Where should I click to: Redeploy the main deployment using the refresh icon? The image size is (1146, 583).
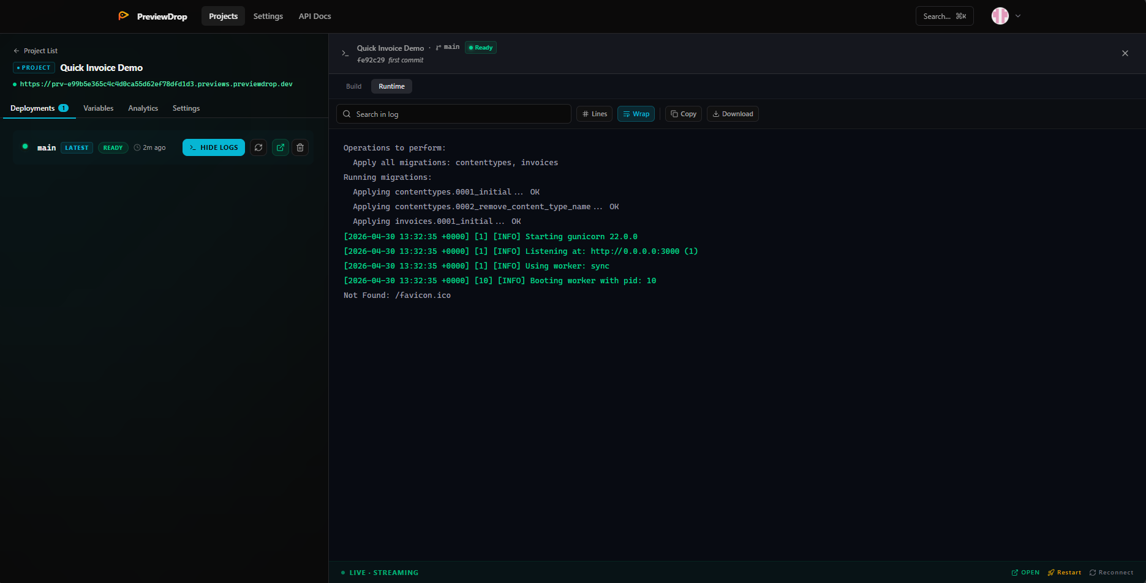coord(258,147)
